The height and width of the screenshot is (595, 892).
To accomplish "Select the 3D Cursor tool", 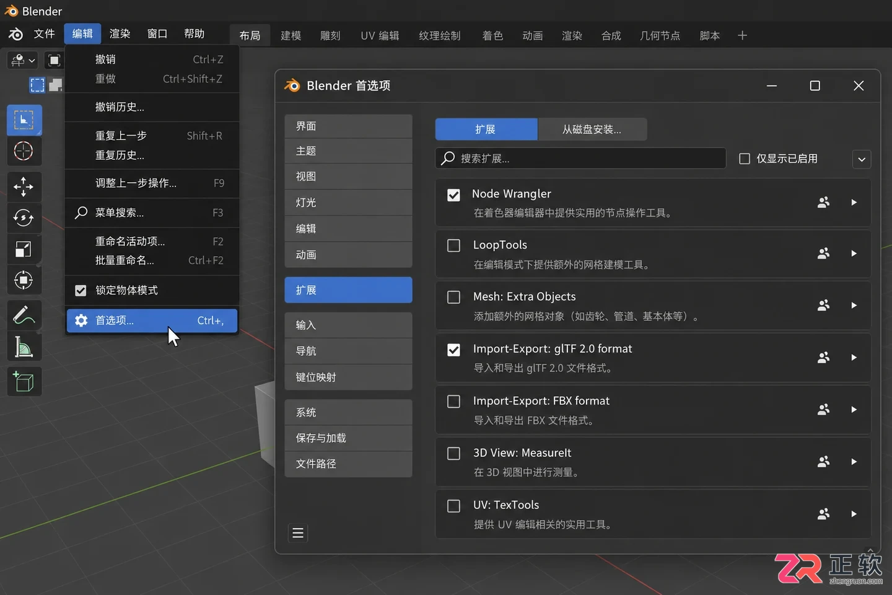I will coord(24,151).
